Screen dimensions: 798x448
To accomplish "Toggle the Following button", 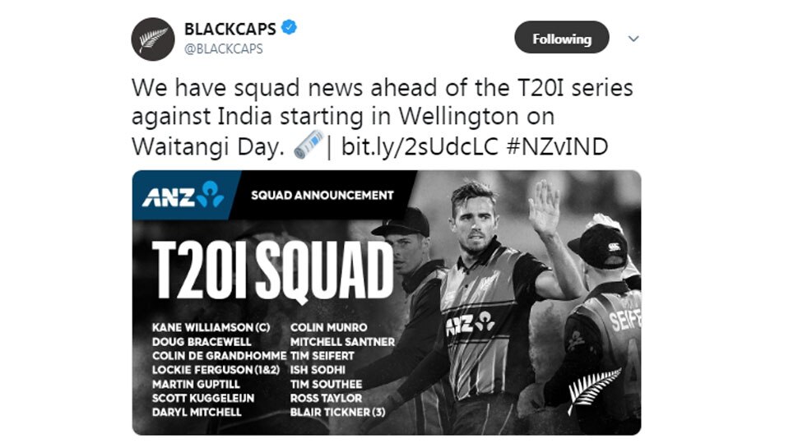I will tap(561, 39).
